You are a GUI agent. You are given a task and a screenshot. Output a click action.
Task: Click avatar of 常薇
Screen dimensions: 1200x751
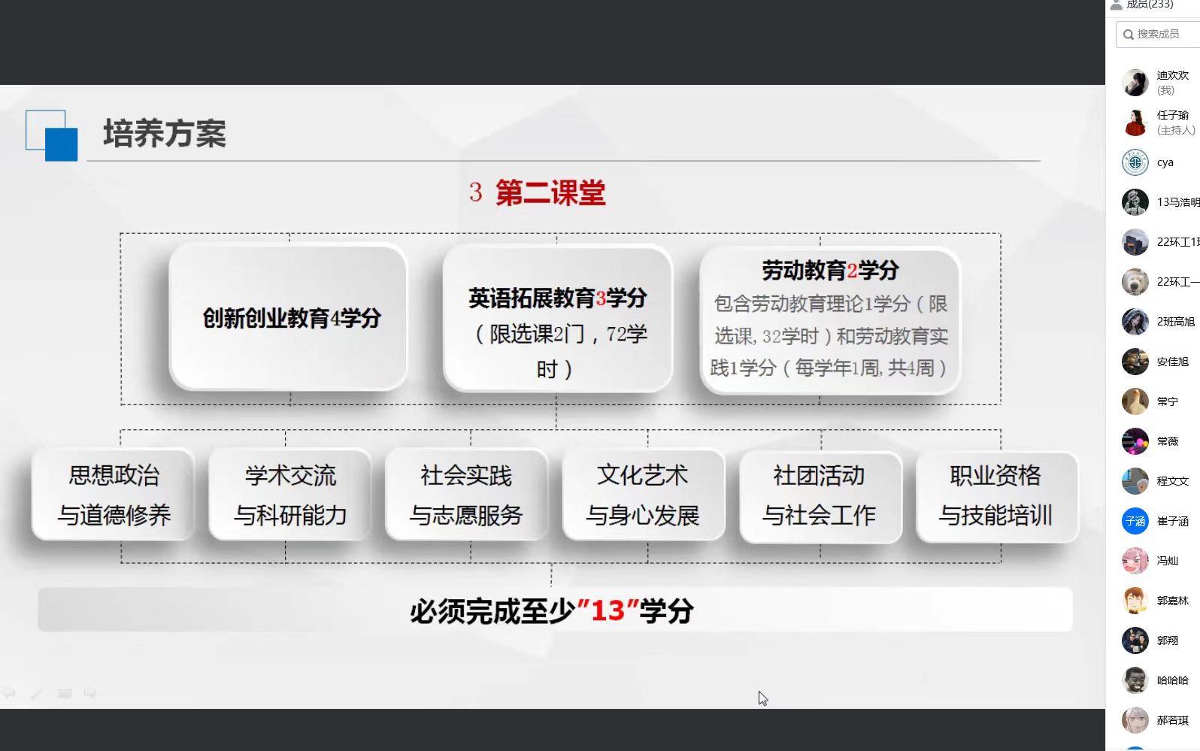(x=1135, y=441)
